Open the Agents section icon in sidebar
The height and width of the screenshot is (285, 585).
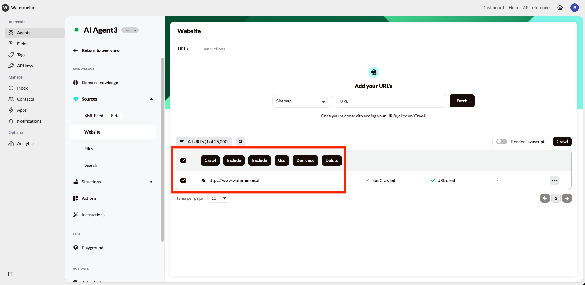click(x=11, y=32)
